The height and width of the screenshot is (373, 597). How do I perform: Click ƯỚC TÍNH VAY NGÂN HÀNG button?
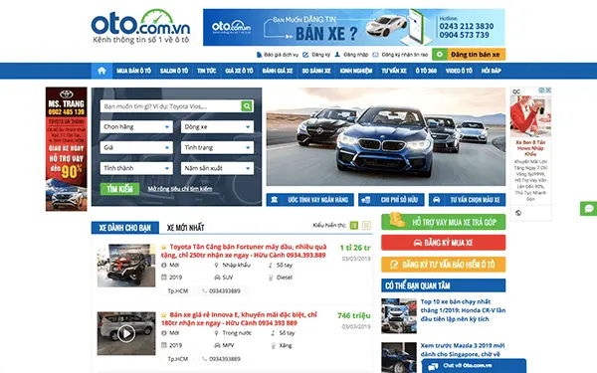pyautogui.click(x=309, y=200)
